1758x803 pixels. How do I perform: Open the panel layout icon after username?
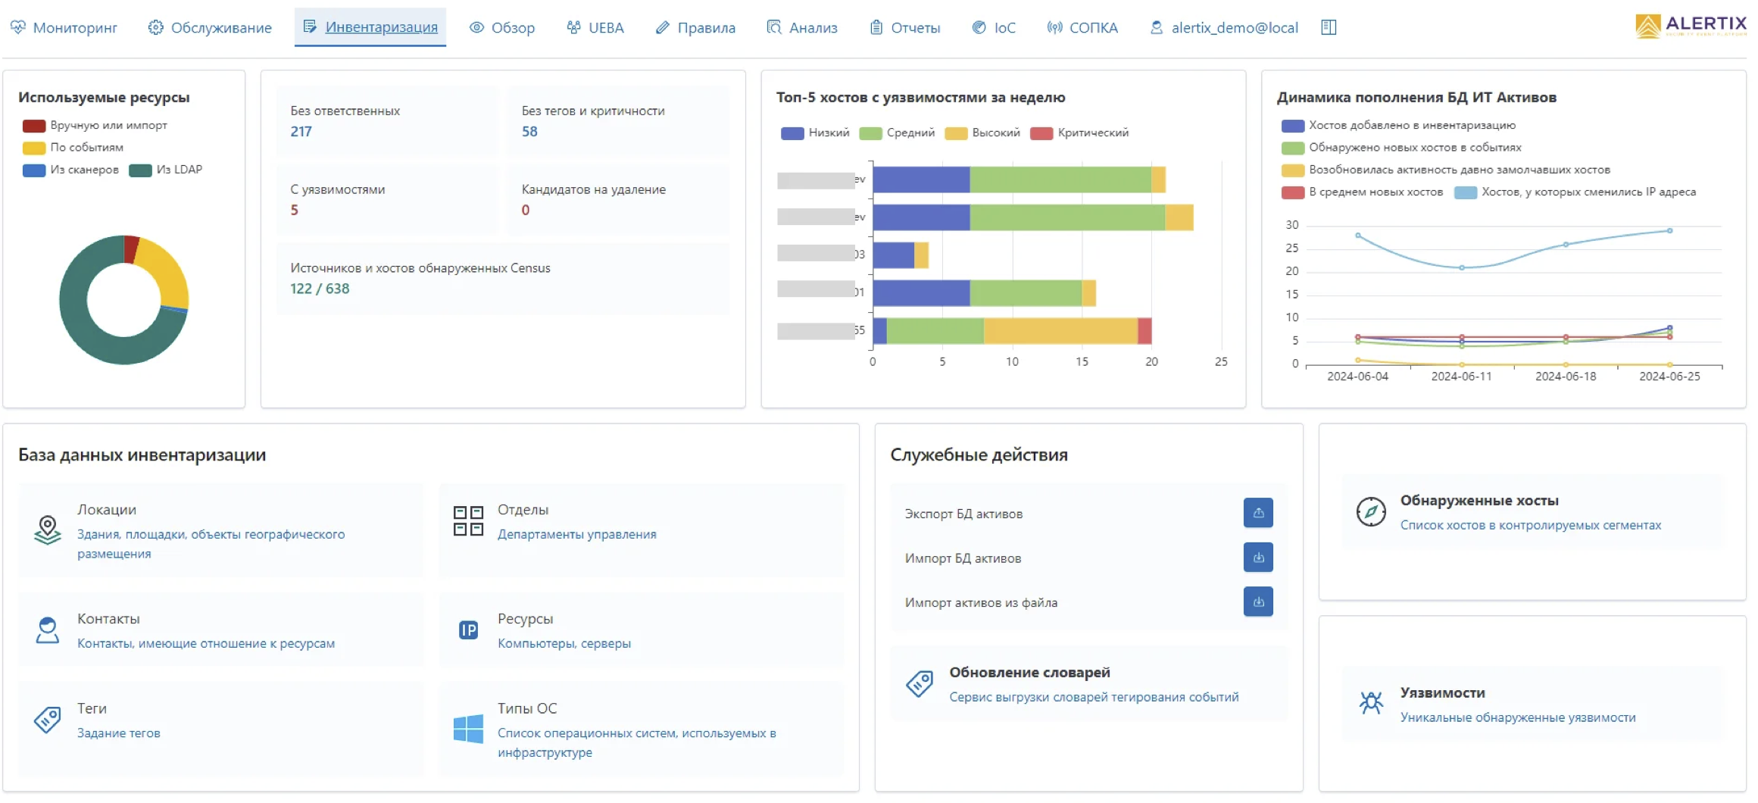pos(1329,27)
